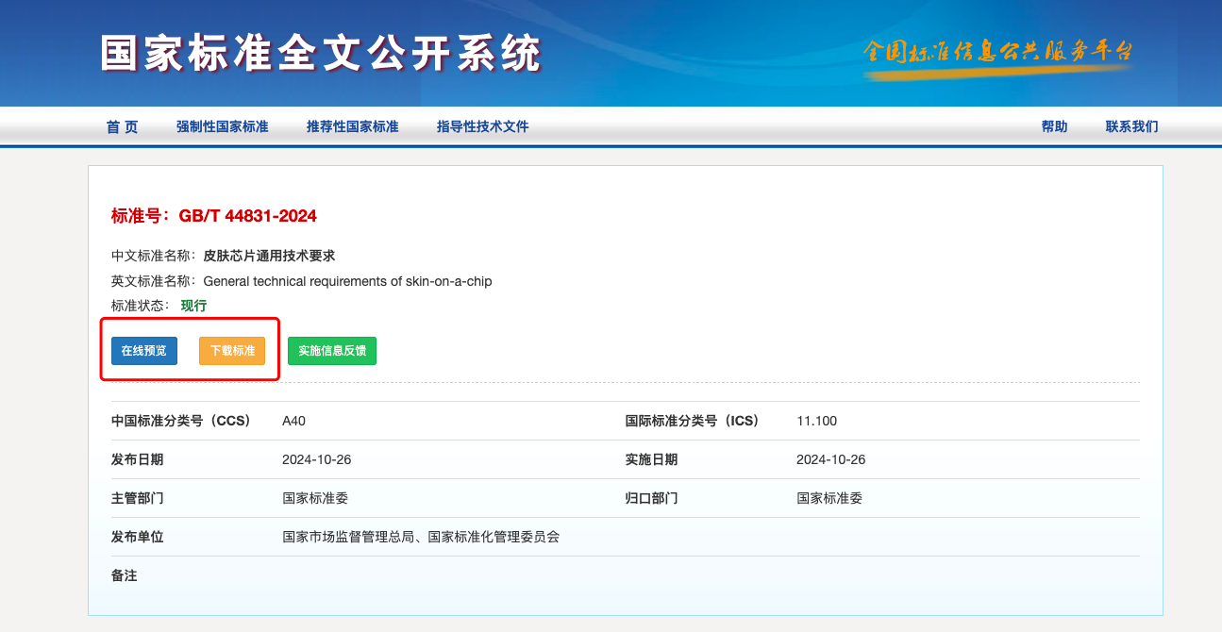Screen dimensions: 1222x632
Task: Open the 帮助 help link
Action: [x=1054, y=126]
